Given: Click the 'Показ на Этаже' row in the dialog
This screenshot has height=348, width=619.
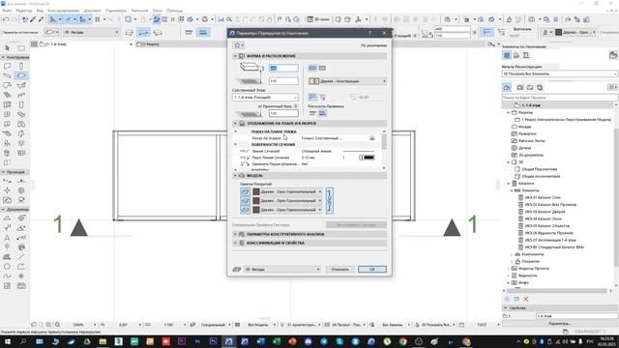Looking at the screenshot, I should tap(308, 138).
